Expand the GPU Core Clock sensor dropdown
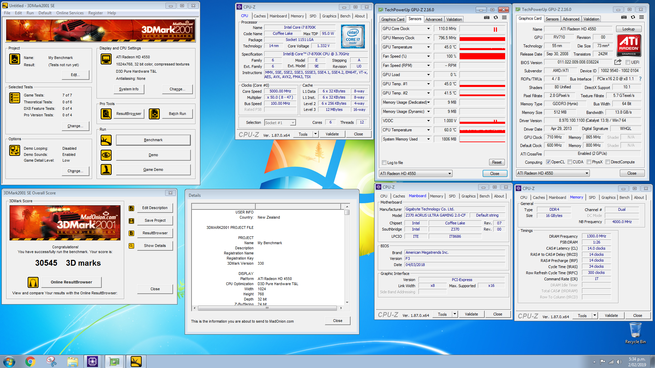 (428, 29)
